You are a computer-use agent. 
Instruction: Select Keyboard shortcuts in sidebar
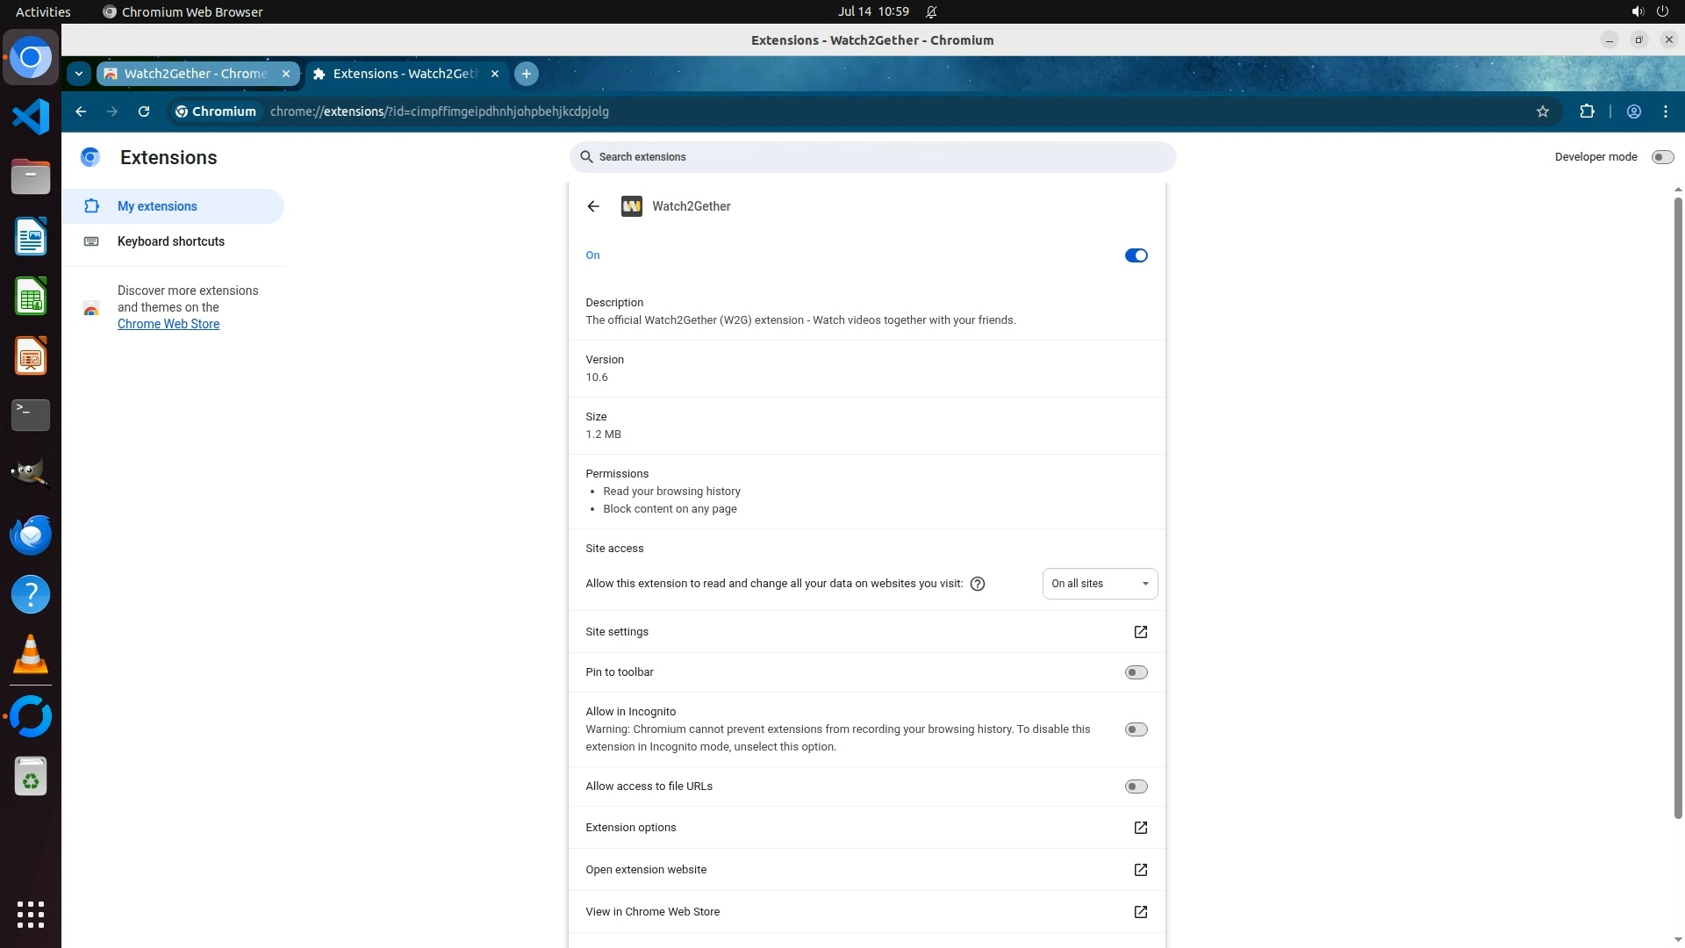[171, 241]
